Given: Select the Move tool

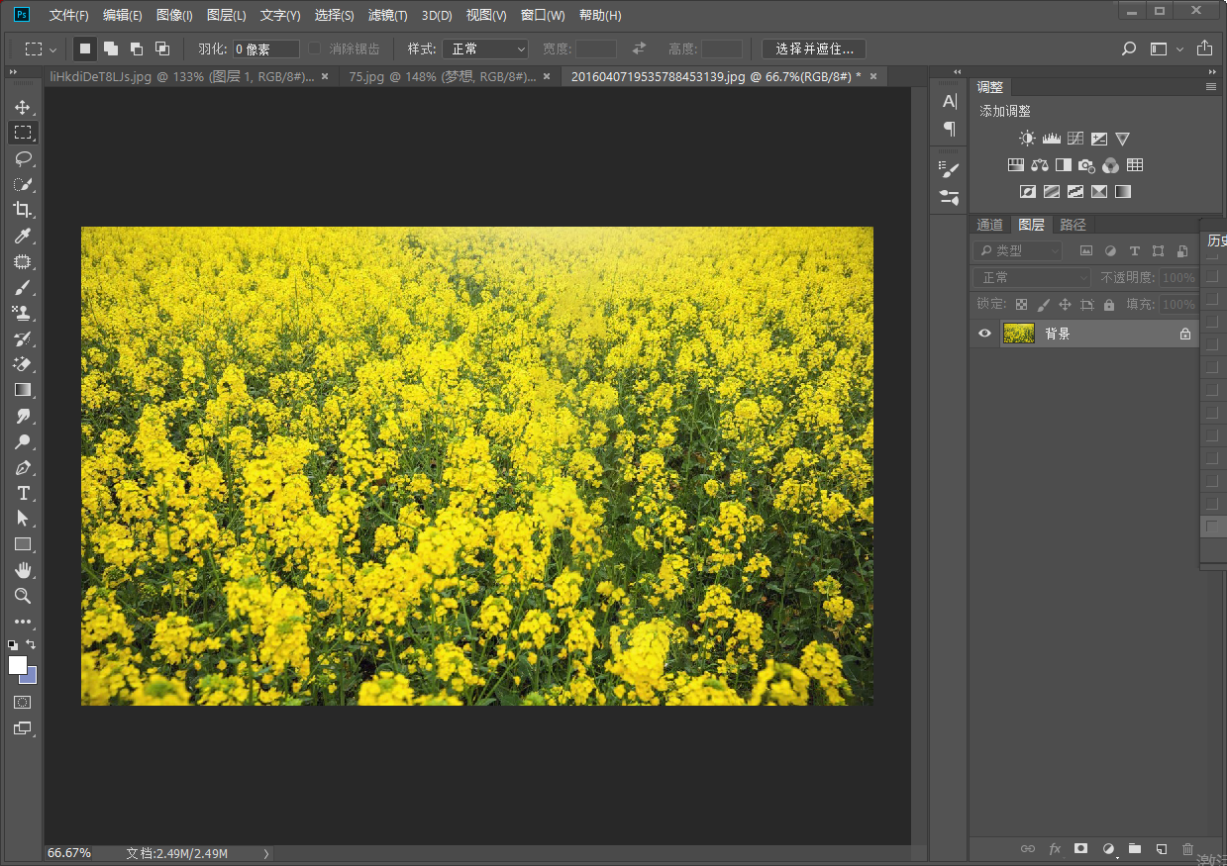Looking at the screenshot, I should tap(22, 107).
